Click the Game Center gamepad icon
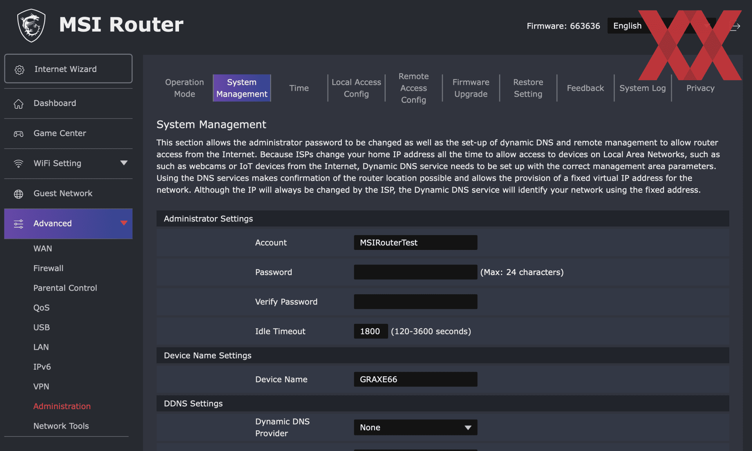This screenshot has height=451, width=752. click(18, 134)
